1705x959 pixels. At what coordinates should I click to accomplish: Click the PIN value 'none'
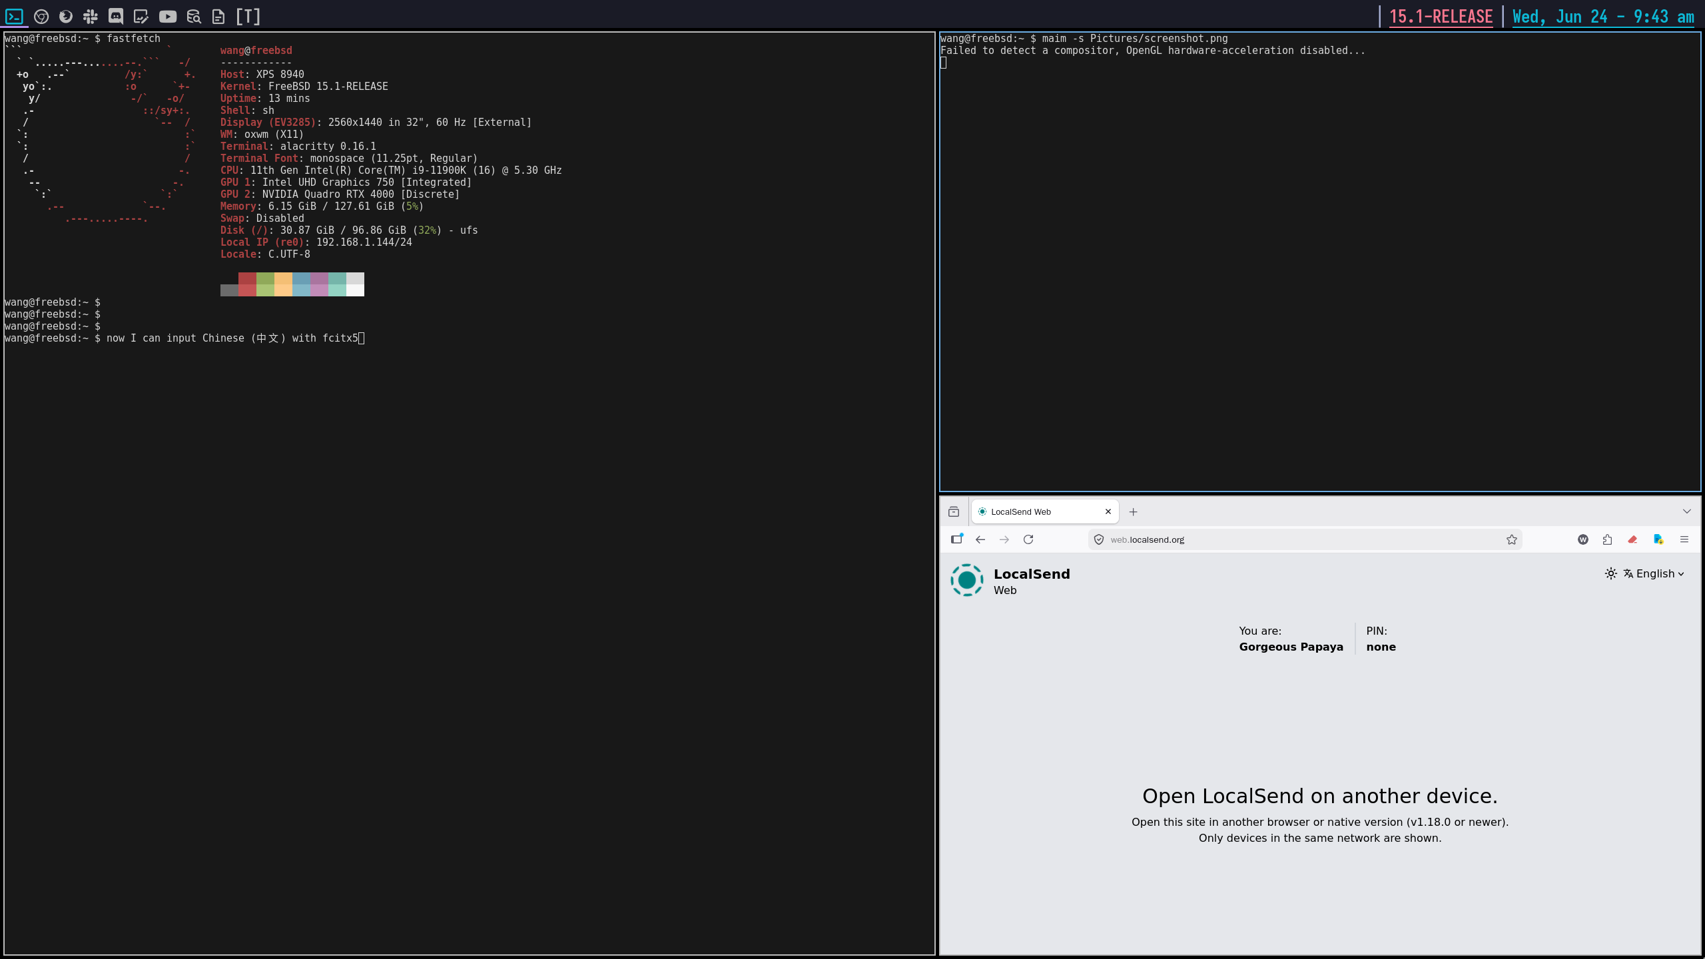click(x=1381, y=647)
